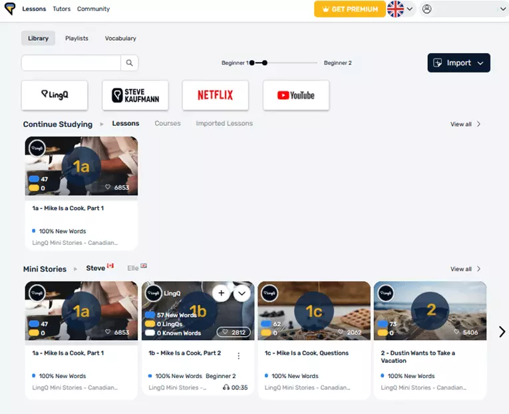Switch to the Playlists tab

pyautogui.click(x=77, y=39)
